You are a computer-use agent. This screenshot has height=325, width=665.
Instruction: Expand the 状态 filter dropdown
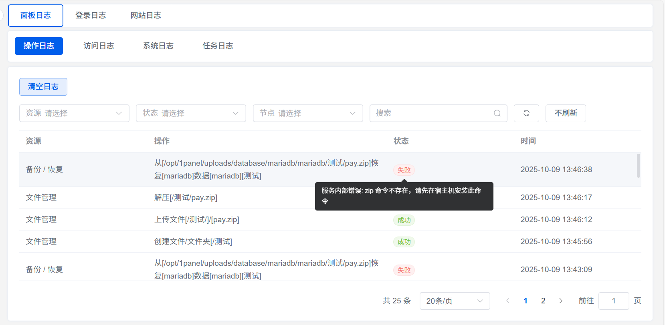[191, 113]
